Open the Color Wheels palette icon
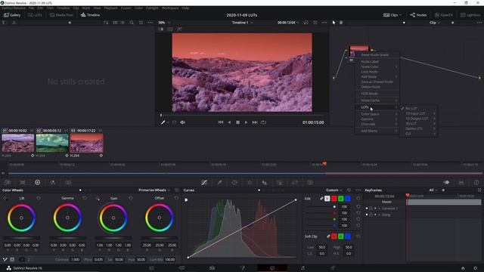The width and height of the screenshot is (484, 272). tap(37, 182)
